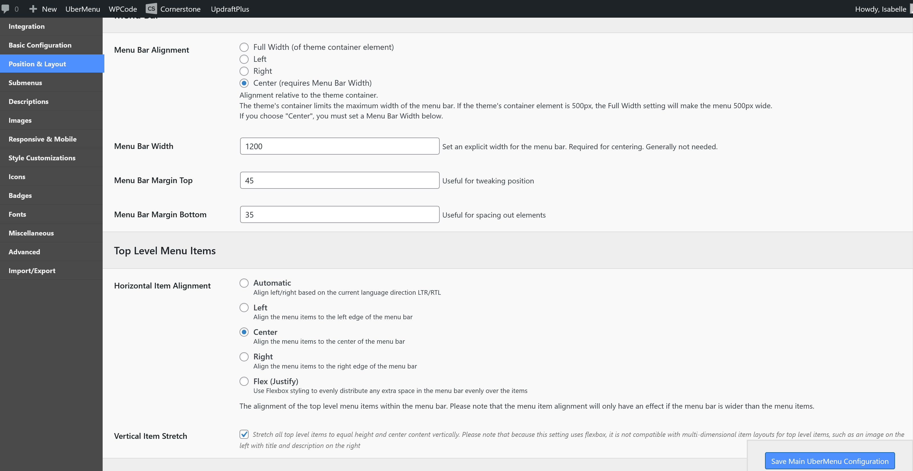The height and width of the screenshot is (471, 913).
Task: Click 'Useful for tweaking position' description
Action: (488, 181)
